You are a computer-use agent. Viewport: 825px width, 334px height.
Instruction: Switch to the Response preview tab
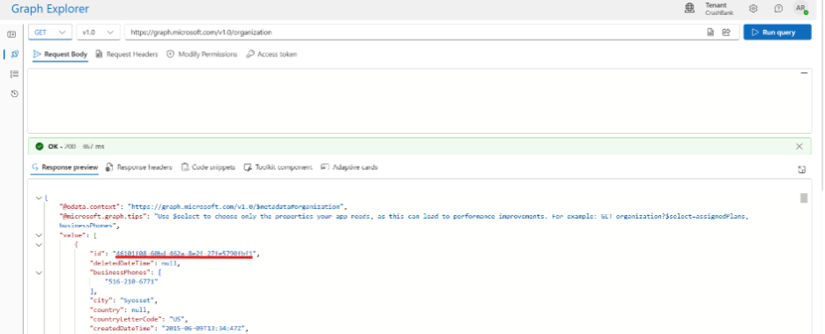coord(64,167)
